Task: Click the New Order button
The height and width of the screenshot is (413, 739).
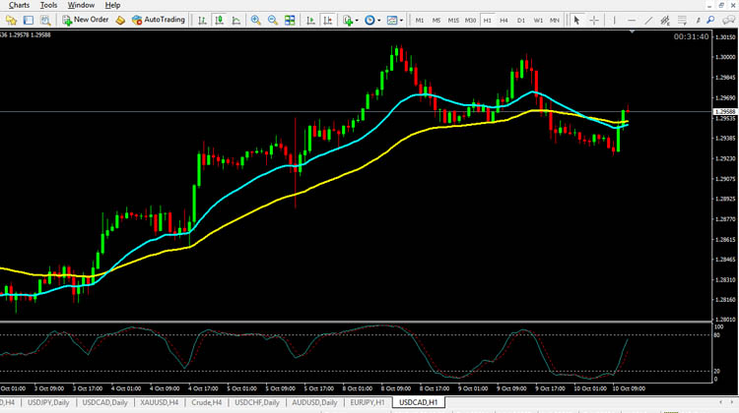Action: tap(86, 20)
